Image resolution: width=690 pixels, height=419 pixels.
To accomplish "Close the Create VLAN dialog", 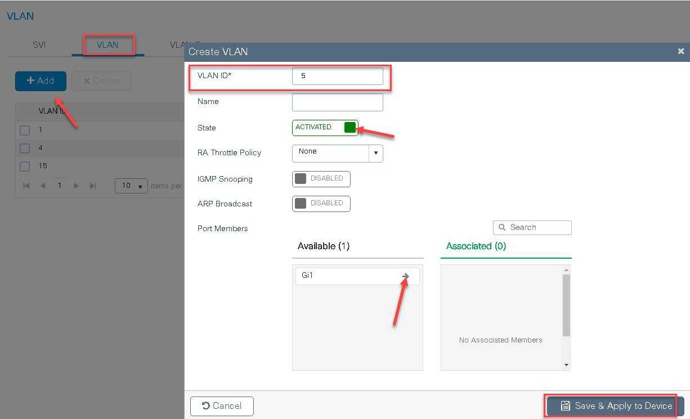I will click(x=681, y=51).
